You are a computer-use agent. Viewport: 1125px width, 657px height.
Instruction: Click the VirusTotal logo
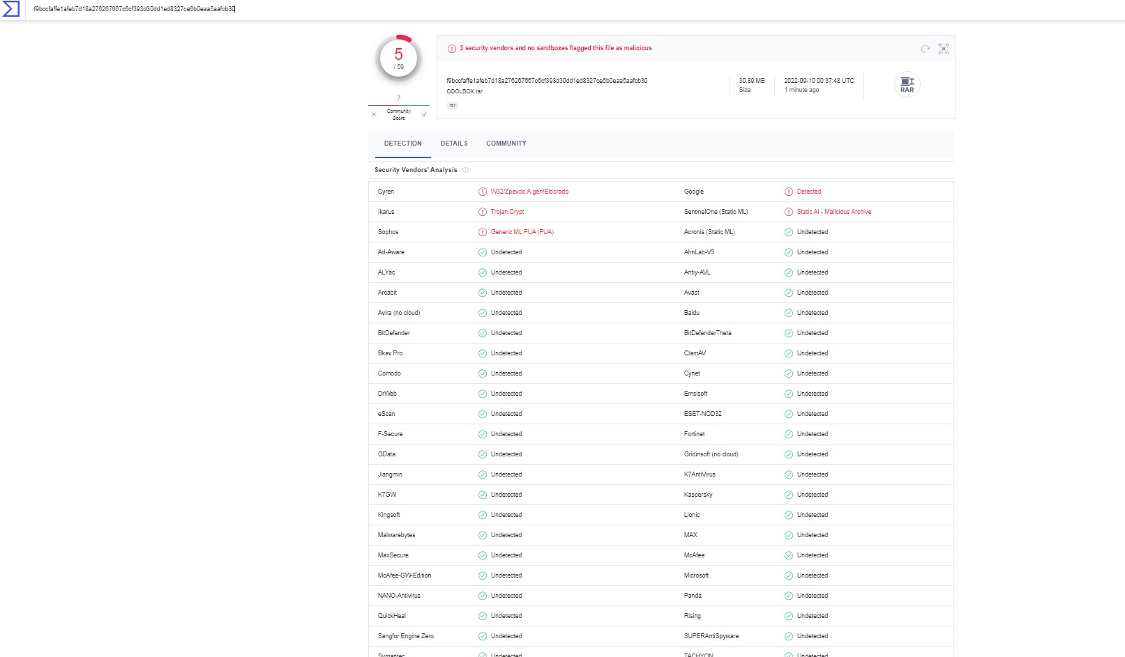pyautogui.click(x=10, y=10)
